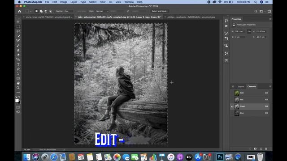Reset default colors mini icon
The height and width of the screenshot is (161, 287).
coord(16,97)
